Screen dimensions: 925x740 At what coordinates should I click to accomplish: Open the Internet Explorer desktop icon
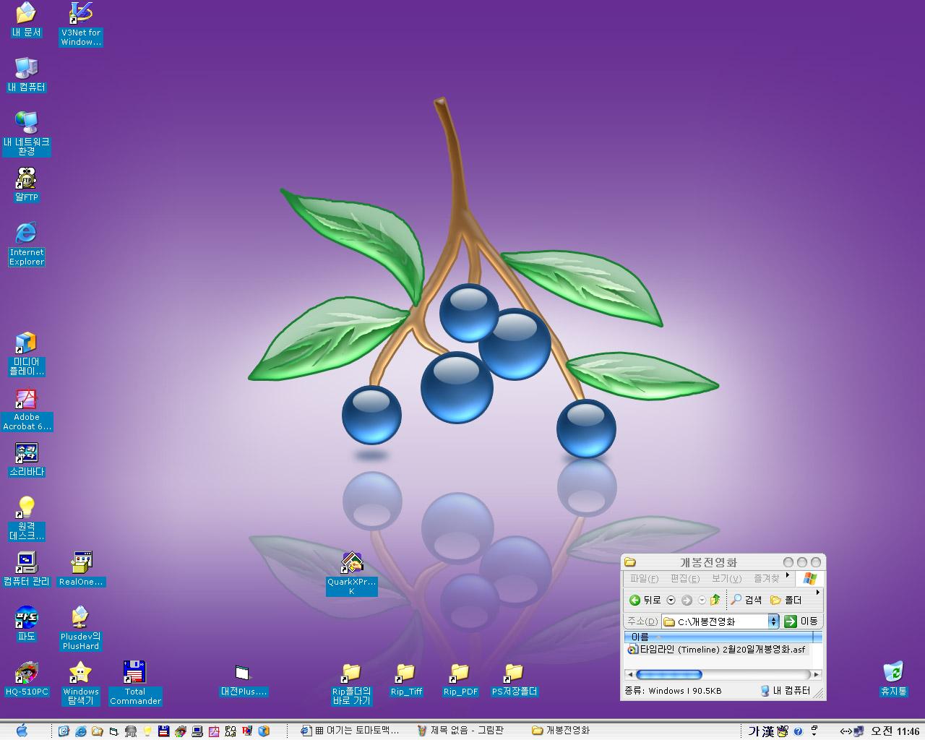coord(27,233)
